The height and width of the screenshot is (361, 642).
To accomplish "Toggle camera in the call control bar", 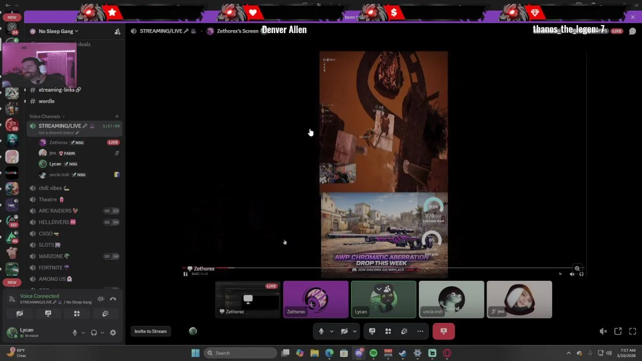I will 344,331.
